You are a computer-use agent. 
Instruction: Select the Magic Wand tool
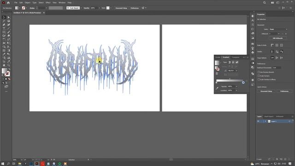(4, 21)
